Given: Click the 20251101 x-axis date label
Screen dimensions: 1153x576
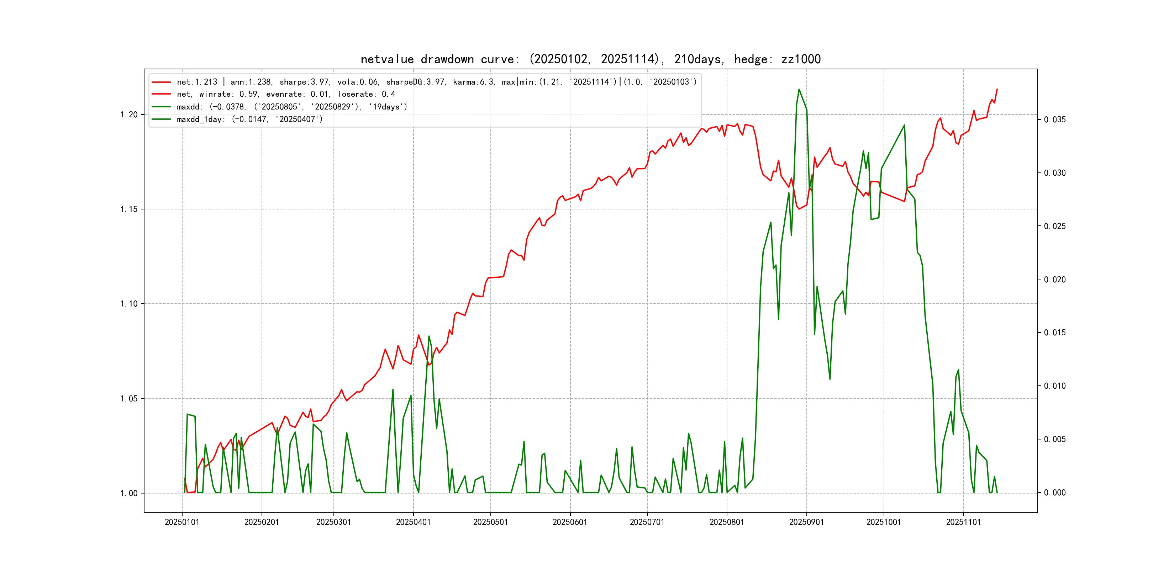Looking at the screenshot, I should 963,522.
